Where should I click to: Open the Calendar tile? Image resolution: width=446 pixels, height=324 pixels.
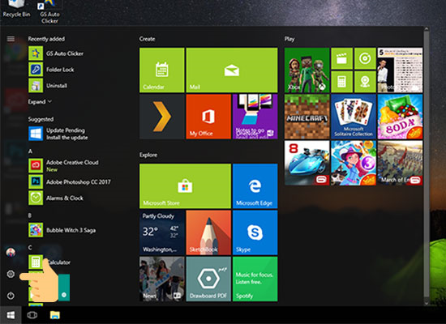(162, 70)
